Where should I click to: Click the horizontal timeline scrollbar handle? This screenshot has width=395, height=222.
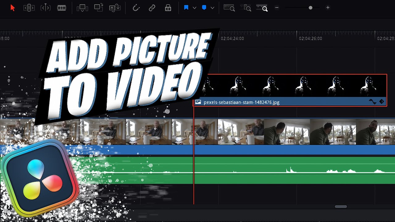pos(341,207)
